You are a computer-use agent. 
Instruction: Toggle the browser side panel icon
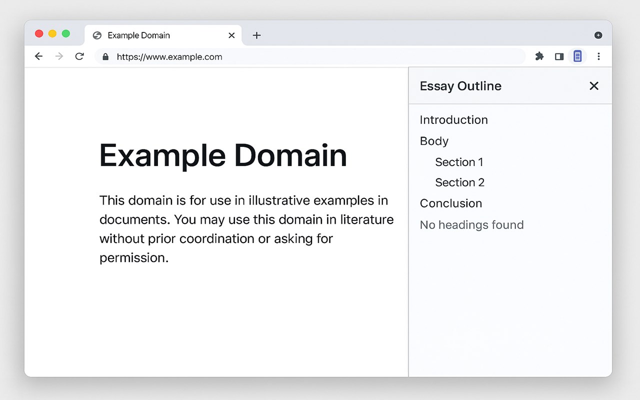coord(559,56)
